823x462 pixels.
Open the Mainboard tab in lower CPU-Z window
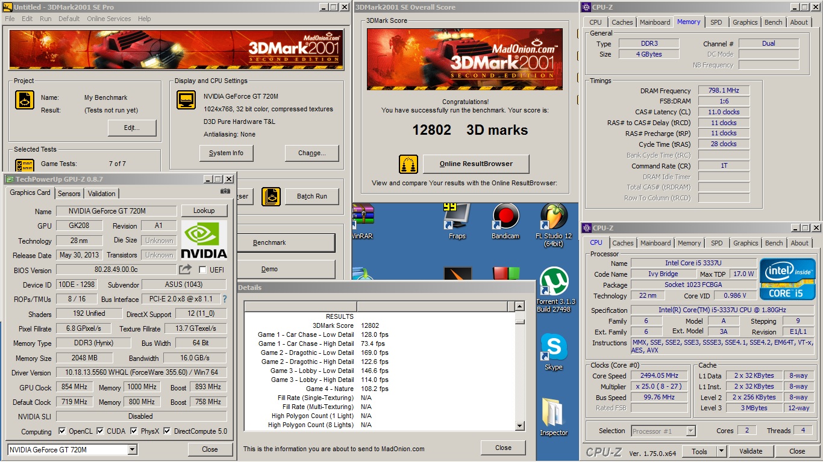[x=656, y=243]
